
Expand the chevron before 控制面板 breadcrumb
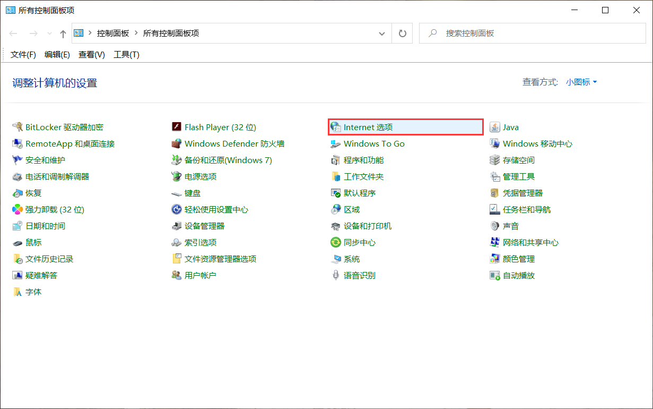point(90,33)
